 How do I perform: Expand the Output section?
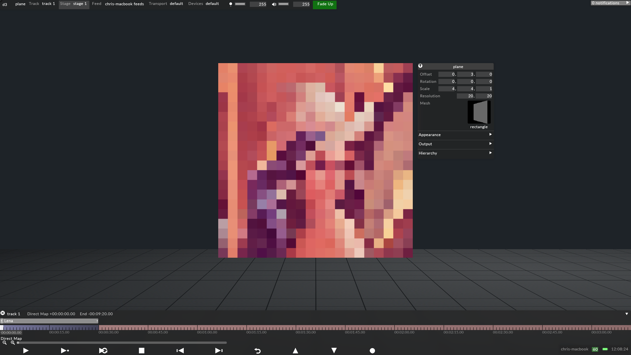pyautogui.click(x=455, y=144)
